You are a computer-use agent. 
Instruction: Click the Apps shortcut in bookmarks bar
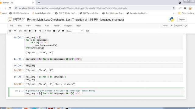3,13
